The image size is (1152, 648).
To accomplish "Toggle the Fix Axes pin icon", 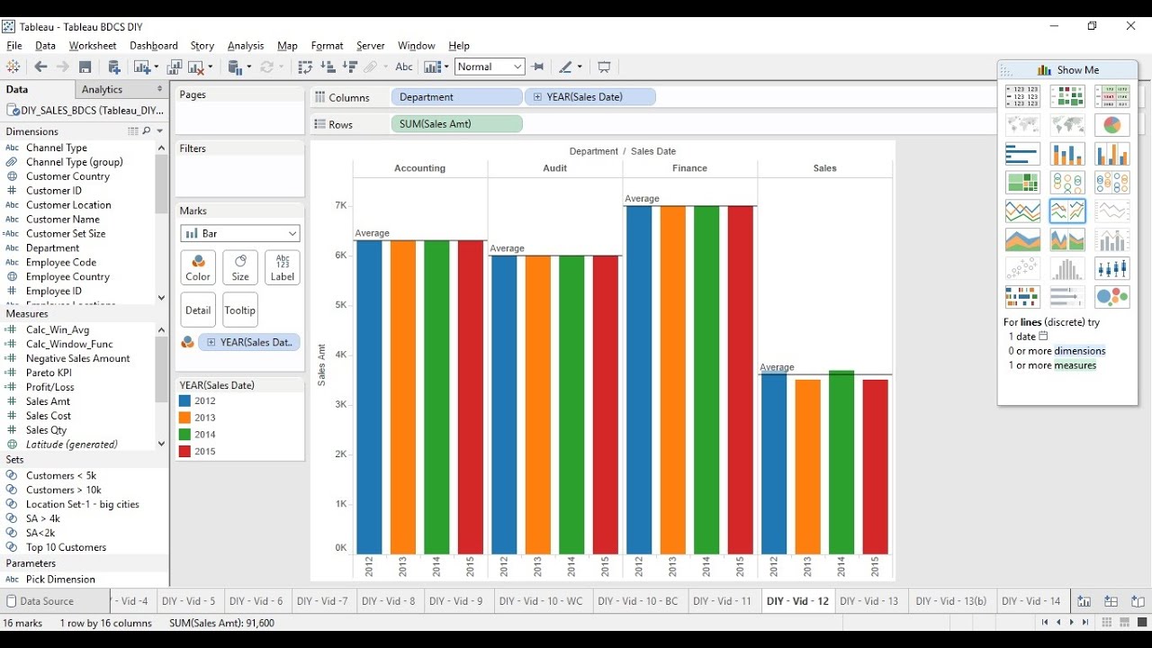I will 538,67.
